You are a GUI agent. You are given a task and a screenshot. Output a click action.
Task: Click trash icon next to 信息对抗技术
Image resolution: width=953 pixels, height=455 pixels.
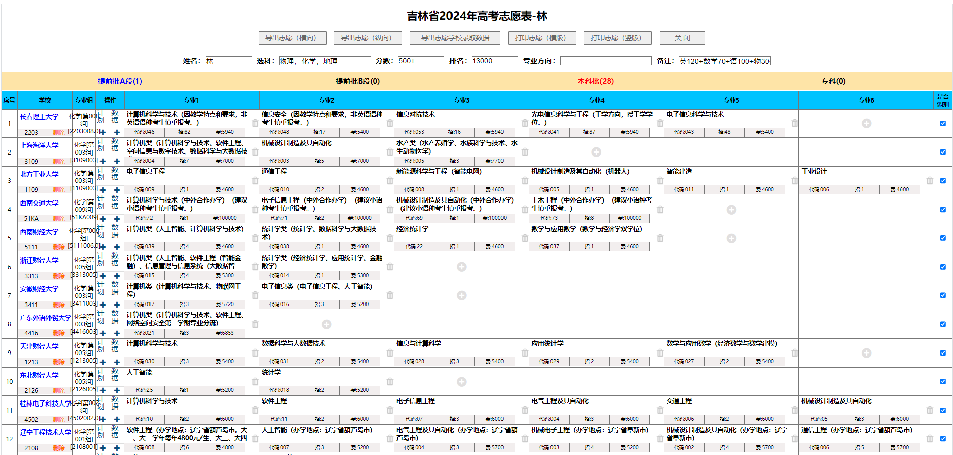(525, 123)
